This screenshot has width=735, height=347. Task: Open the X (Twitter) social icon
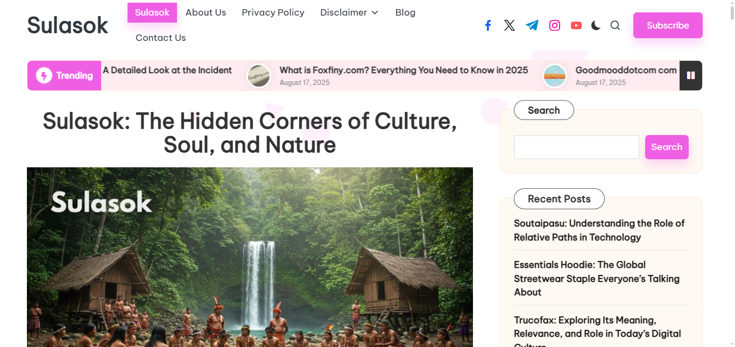(510, 25)
